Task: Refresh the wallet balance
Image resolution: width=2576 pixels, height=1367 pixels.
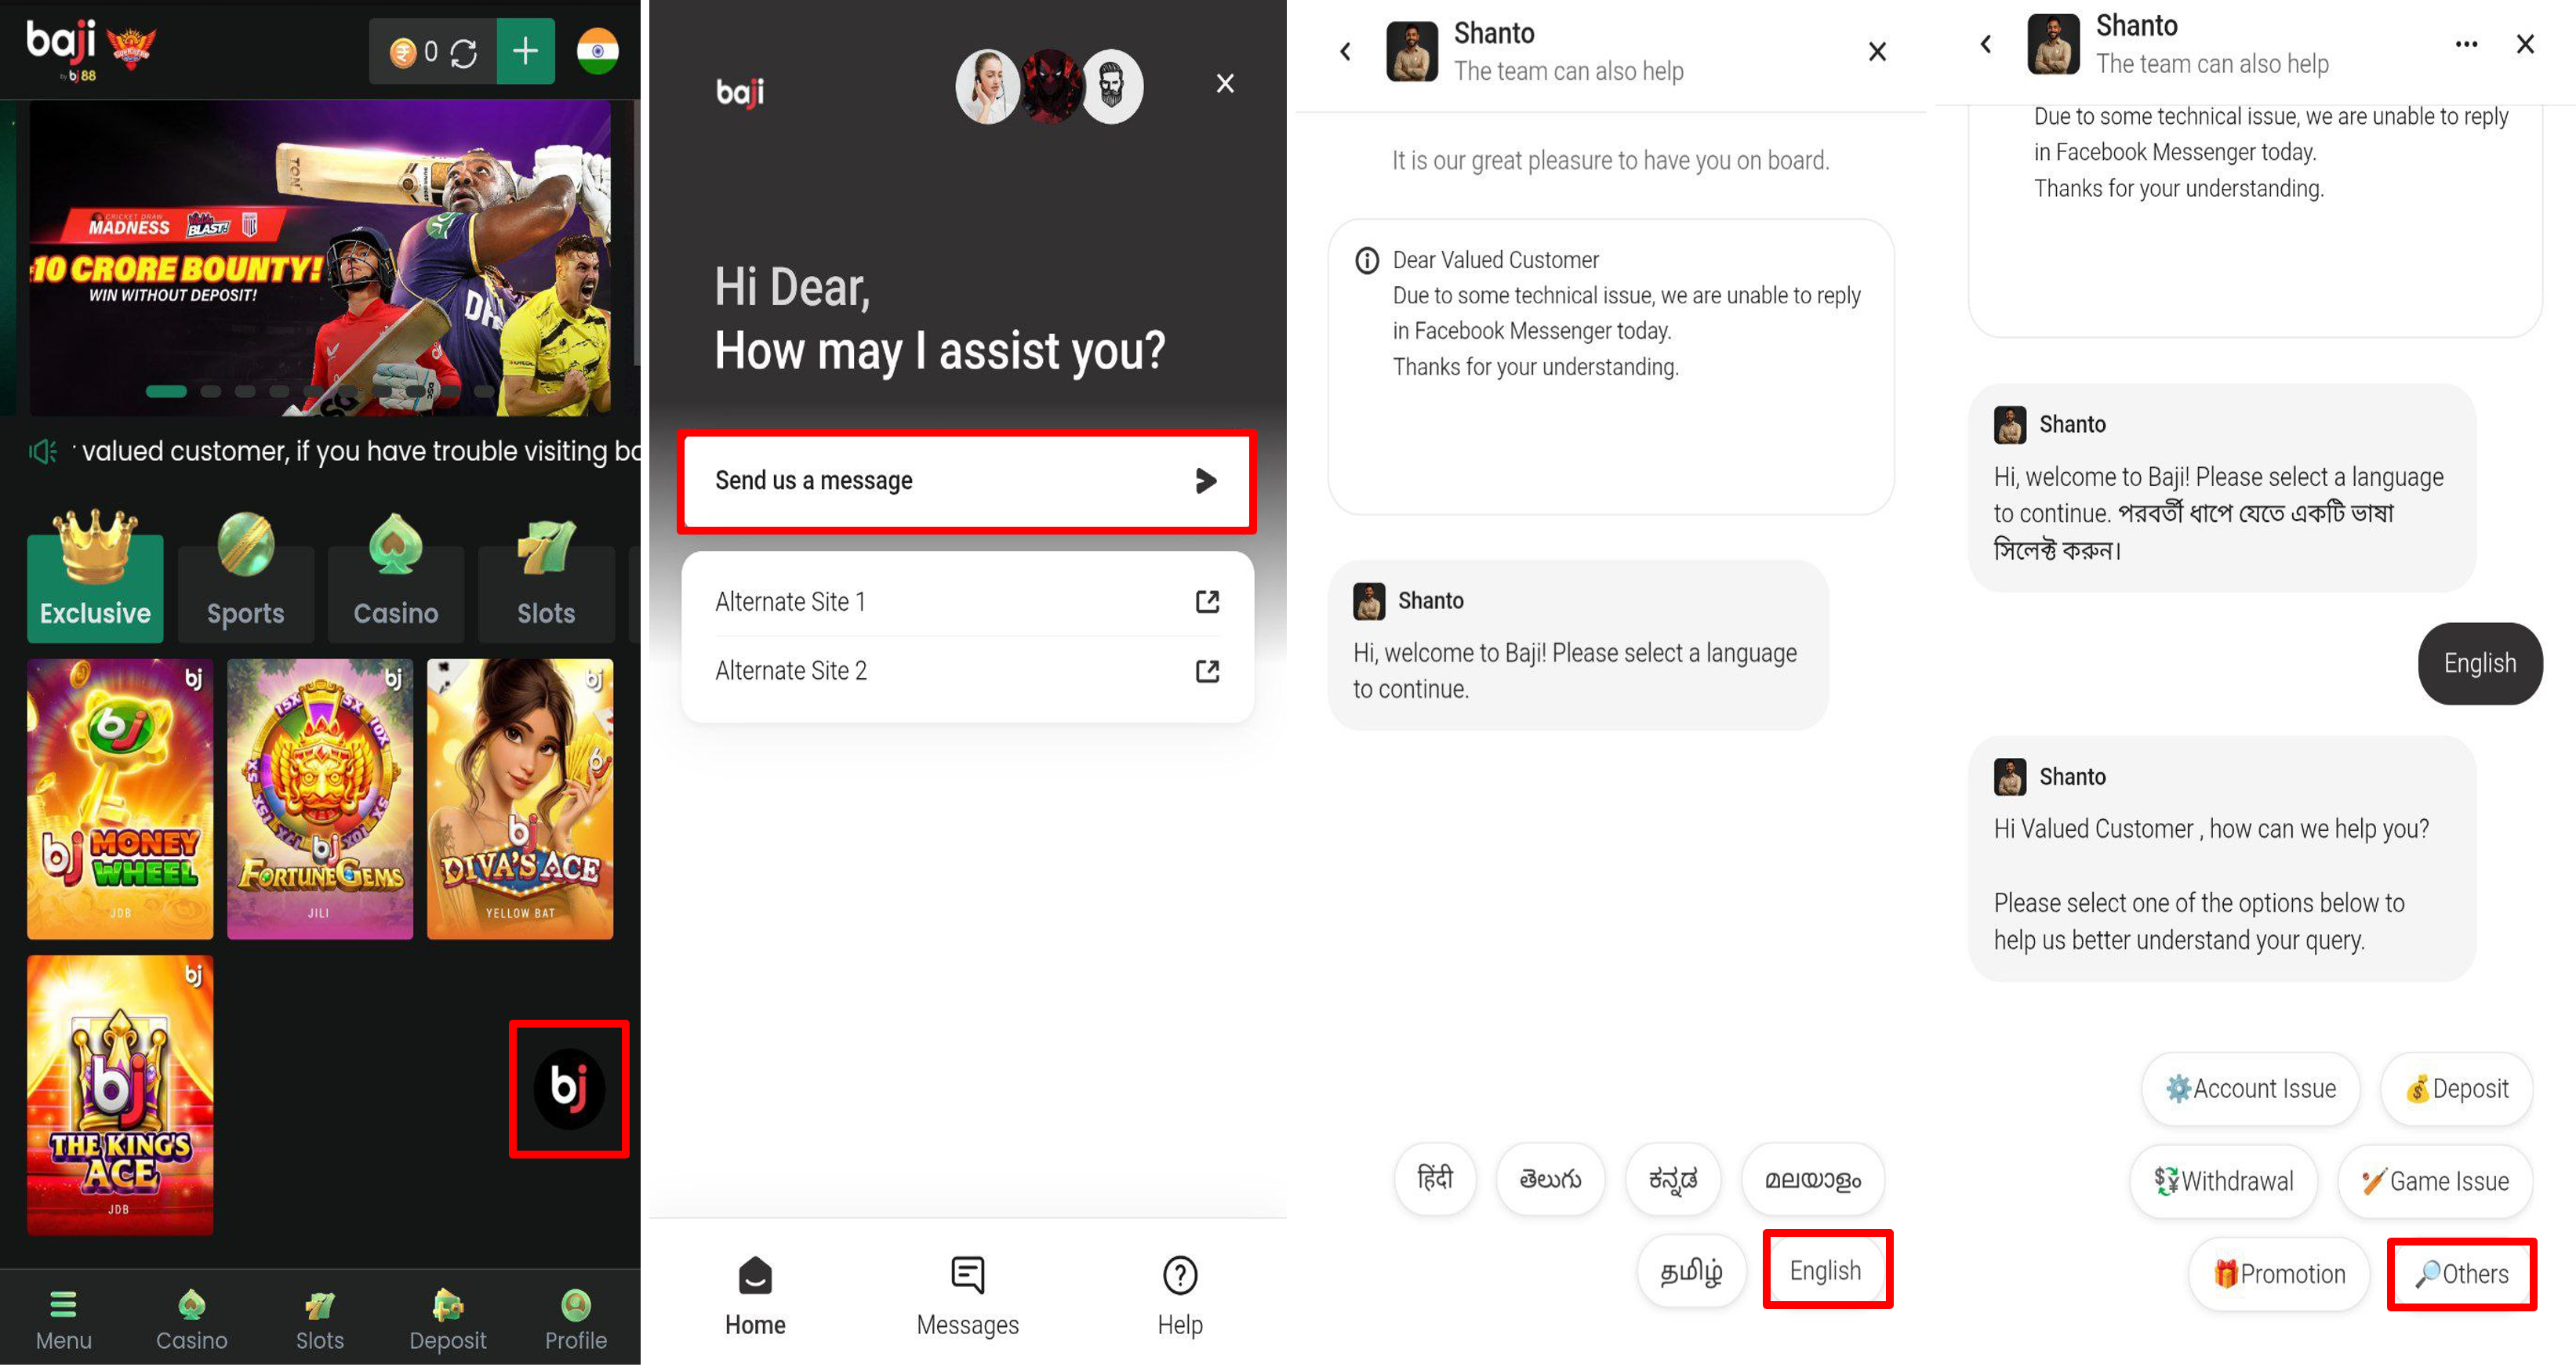Action: tap(463, 52)
